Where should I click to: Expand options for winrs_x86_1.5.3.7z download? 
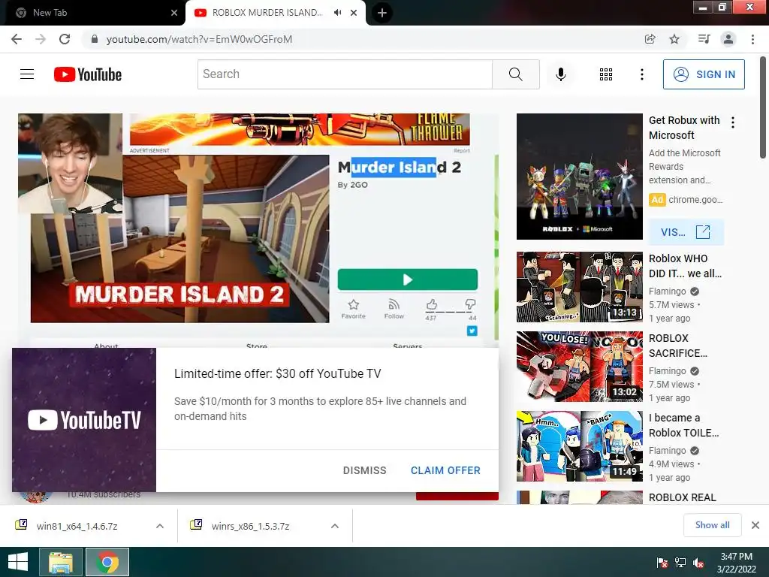(335, 526)
